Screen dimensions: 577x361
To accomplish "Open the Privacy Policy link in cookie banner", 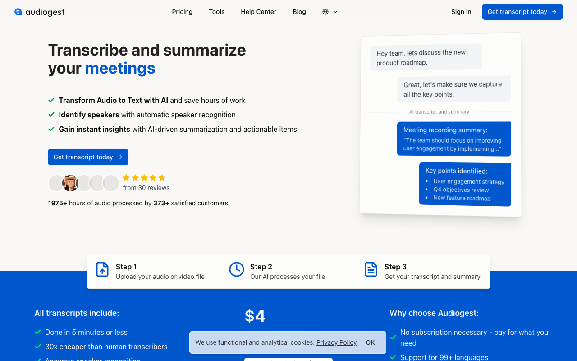I will click(x=337, y=342).
